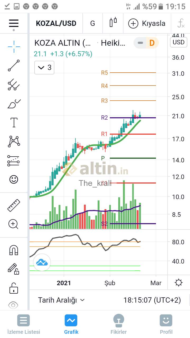Click the orange D data delay badge
190x338 pixels.
pyautogui.click(x=152, y=43)
